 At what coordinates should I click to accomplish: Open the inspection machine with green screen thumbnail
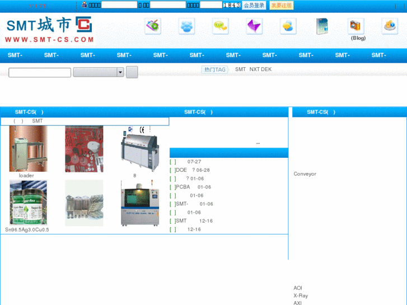click(x=140, y=203)
